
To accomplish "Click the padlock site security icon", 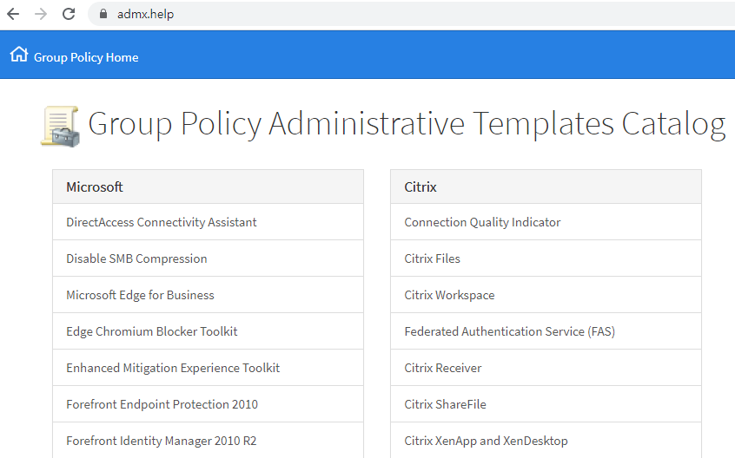I will click(x=103, y=14).
